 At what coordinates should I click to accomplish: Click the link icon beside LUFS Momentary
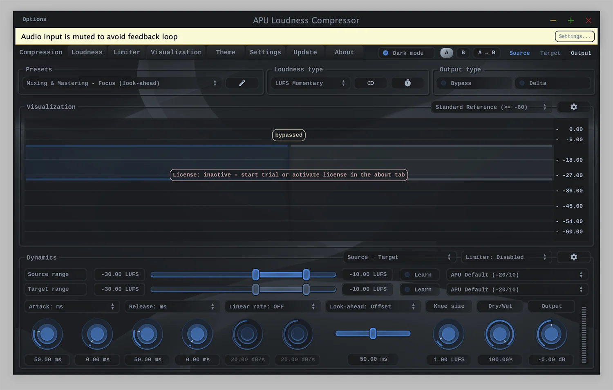(371, 83)
